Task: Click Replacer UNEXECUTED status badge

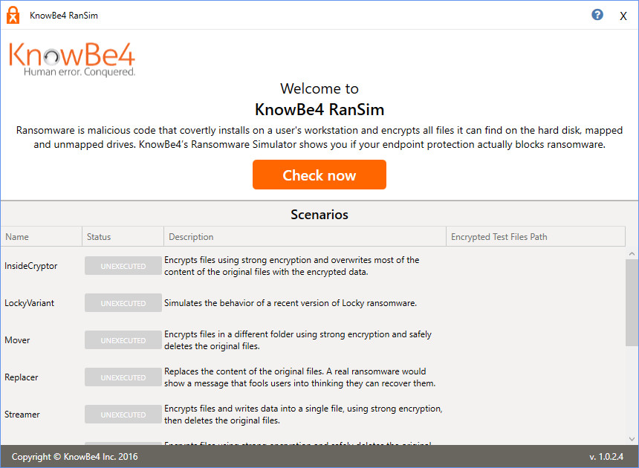Action: [x=123, y=377]
